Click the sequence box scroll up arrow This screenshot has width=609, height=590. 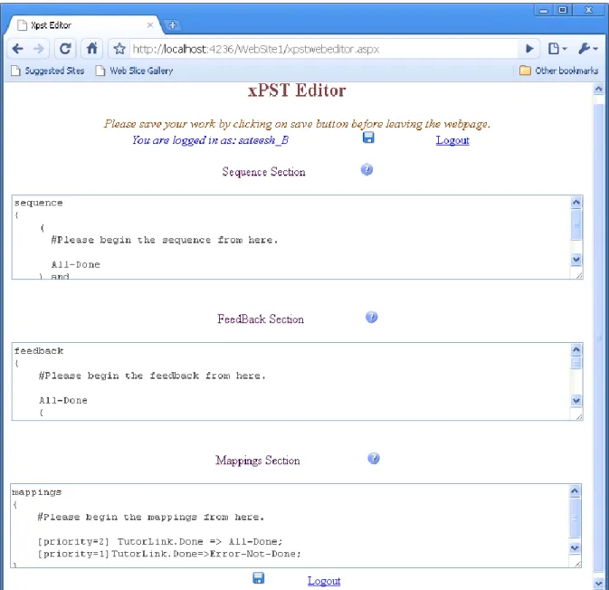(576, 202)
